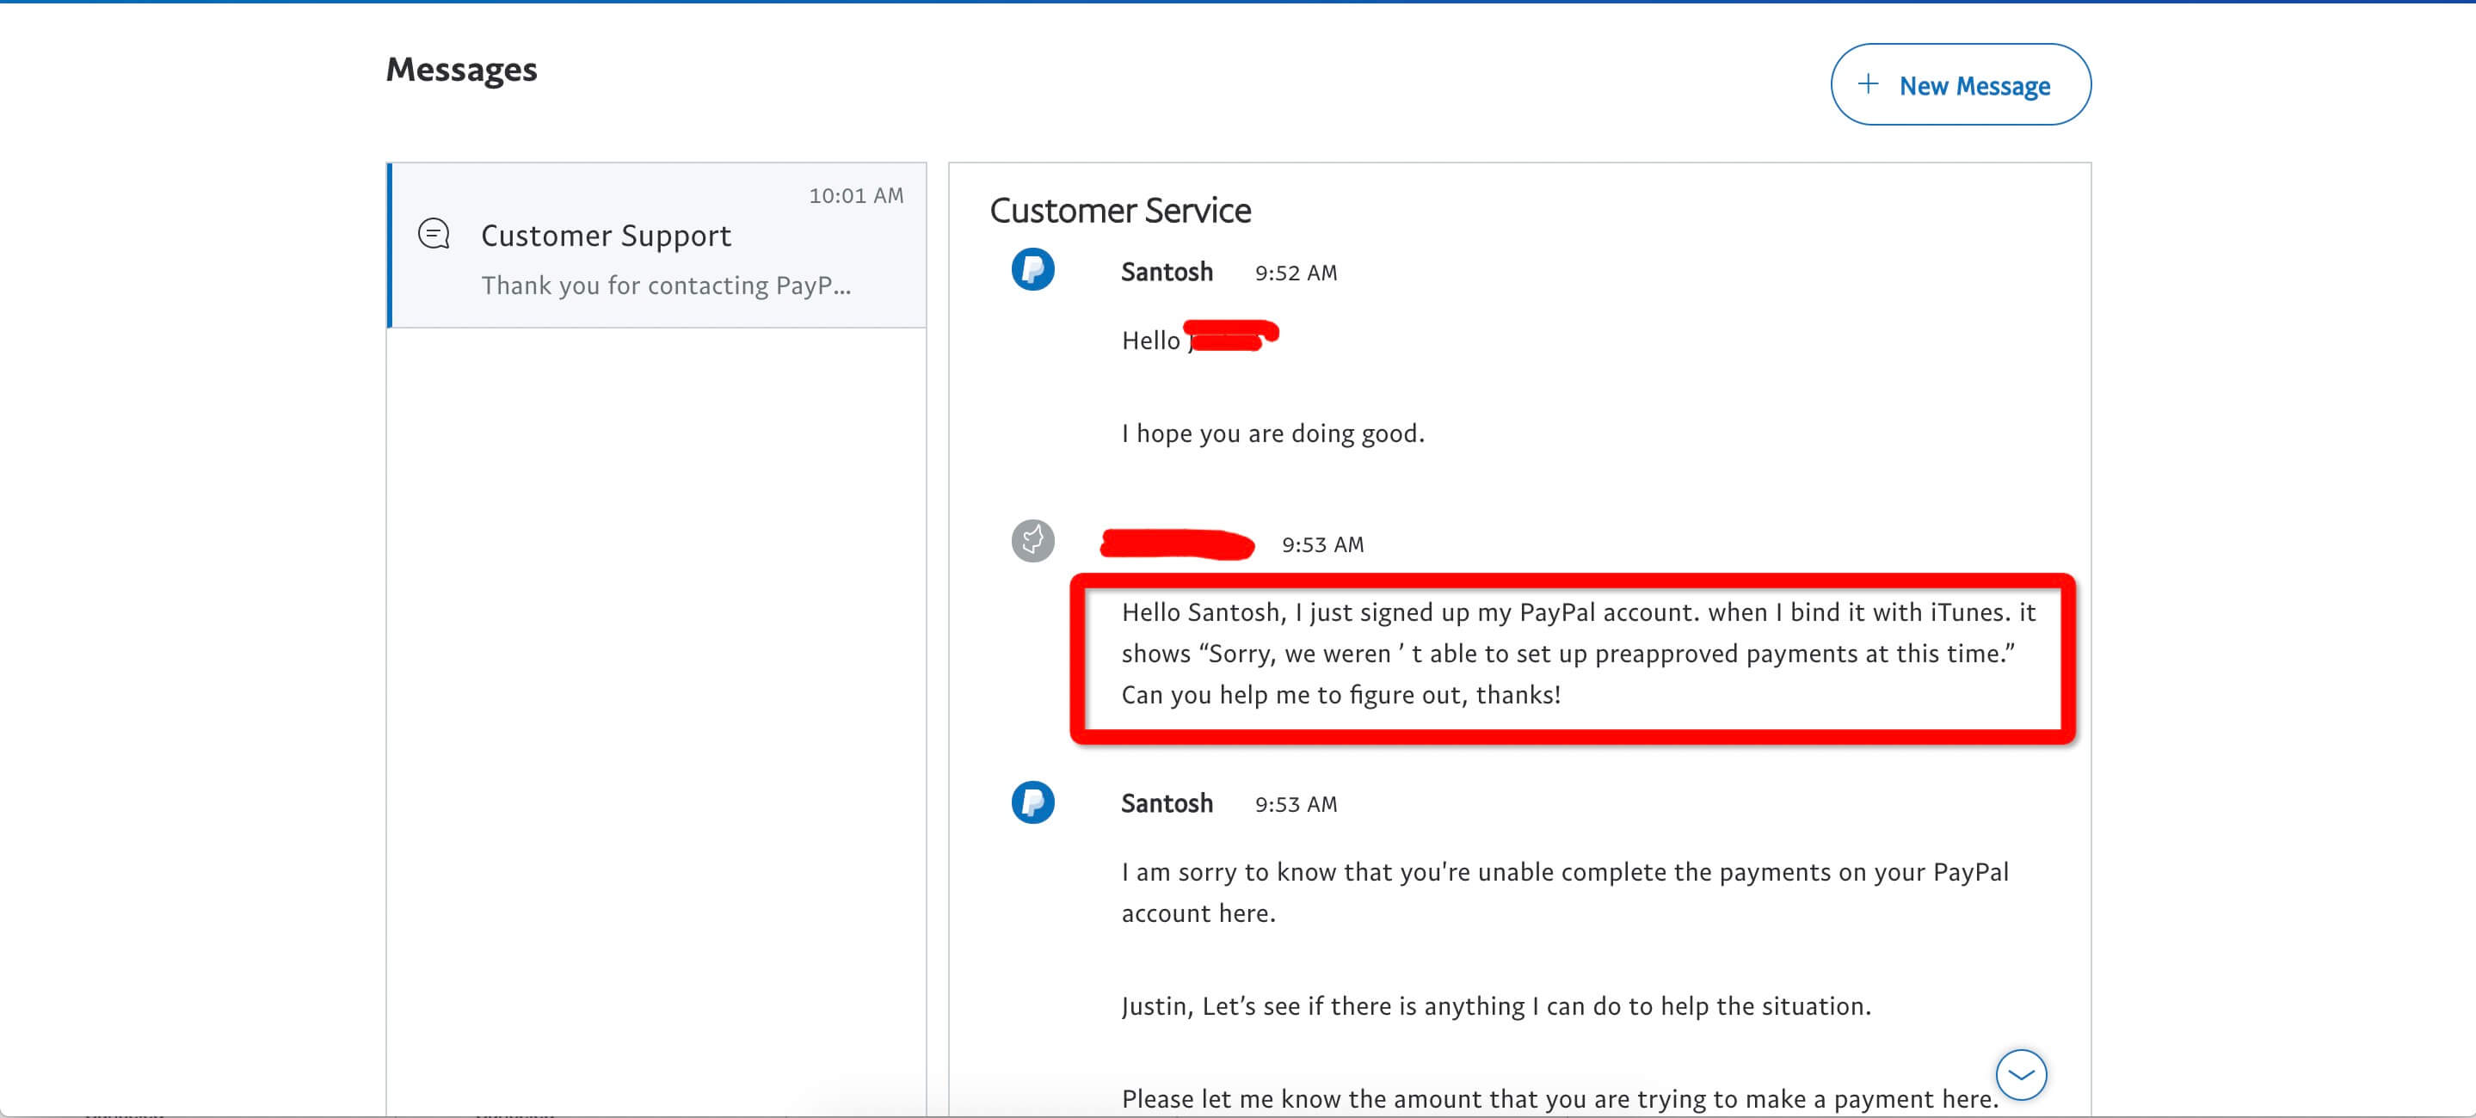2476x1118 pixels.
Task: Click the gray user avatar at 9:53 AM
Action: (x=1032, y=541)
